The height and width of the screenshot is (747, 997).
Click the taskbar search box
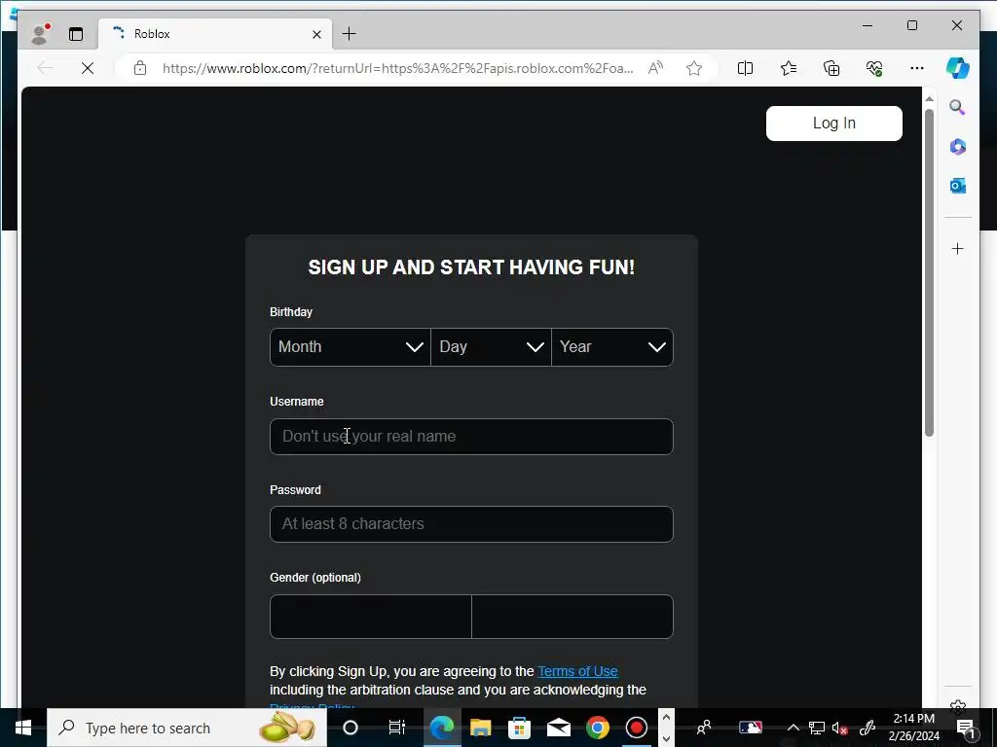(187, 728)
